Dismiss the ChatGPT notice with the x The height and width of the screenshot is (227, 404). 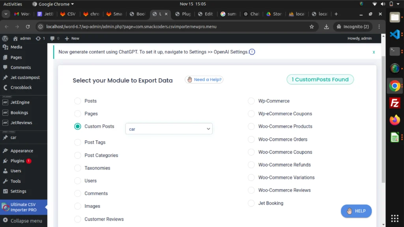pos(374,52)
